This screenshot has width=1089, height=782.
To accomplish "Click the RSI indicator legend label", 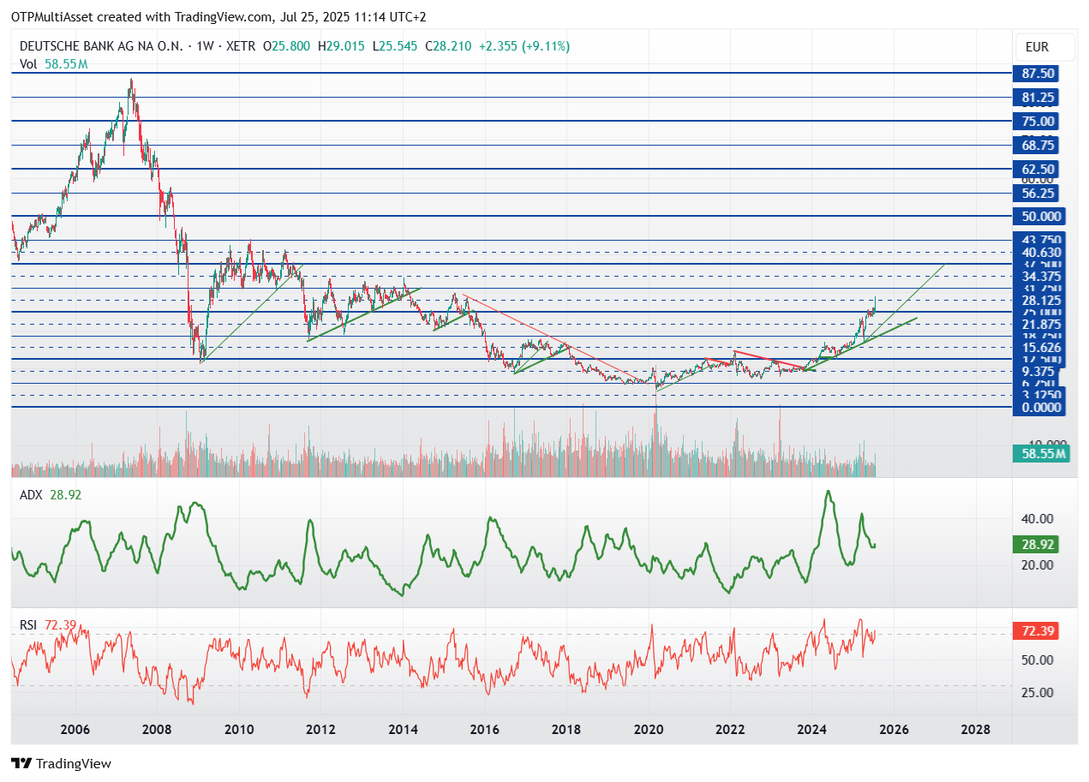I will [x=28, y=625].
